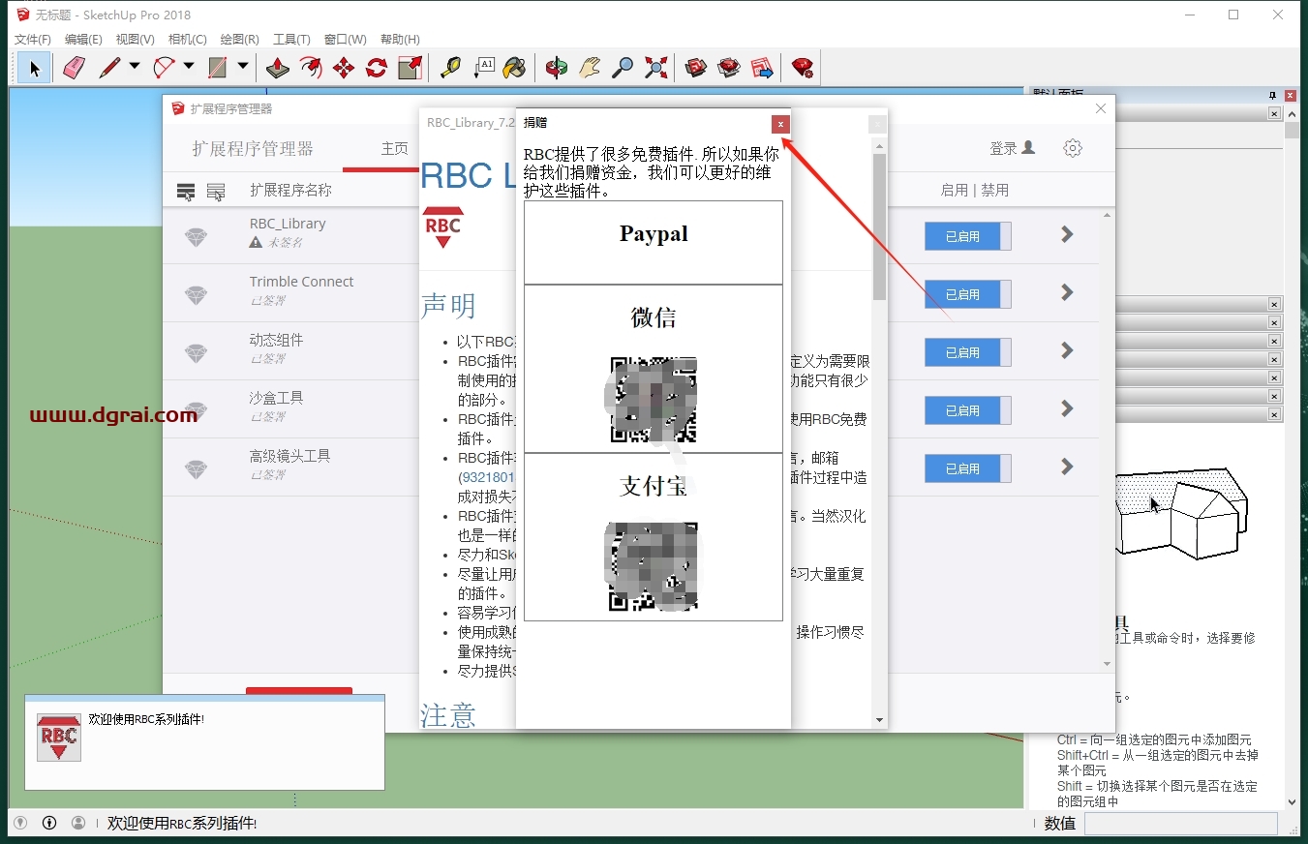The image size is (1308, 844).
Task: Open the 绘图(R) menu
Action: coord(239,40)
